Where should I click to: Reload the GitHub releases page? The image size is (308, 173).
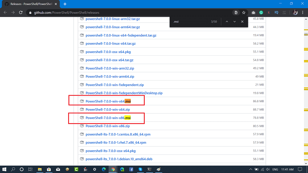(21, 13)
